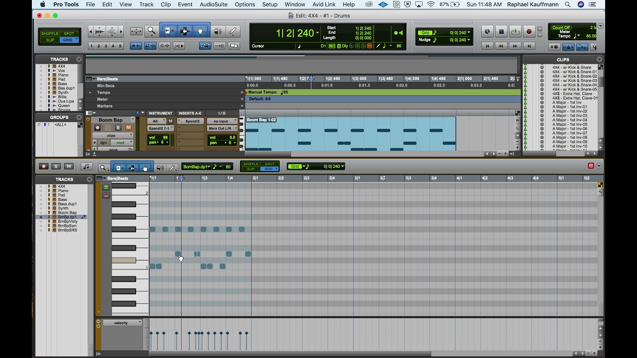Open main counter format dropdown
This screenshot has height=358, width=637.
[x=317, y=33]
